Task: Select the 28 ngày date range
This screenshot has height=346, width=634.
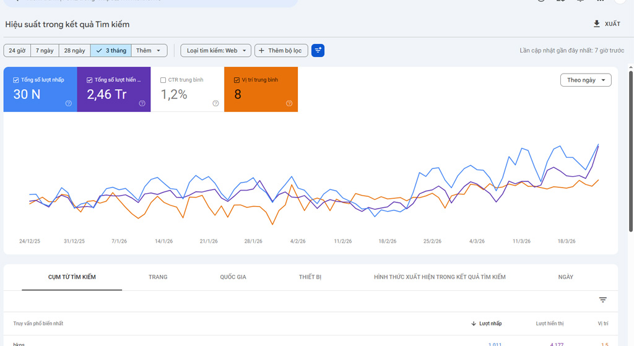Action: 74,51
